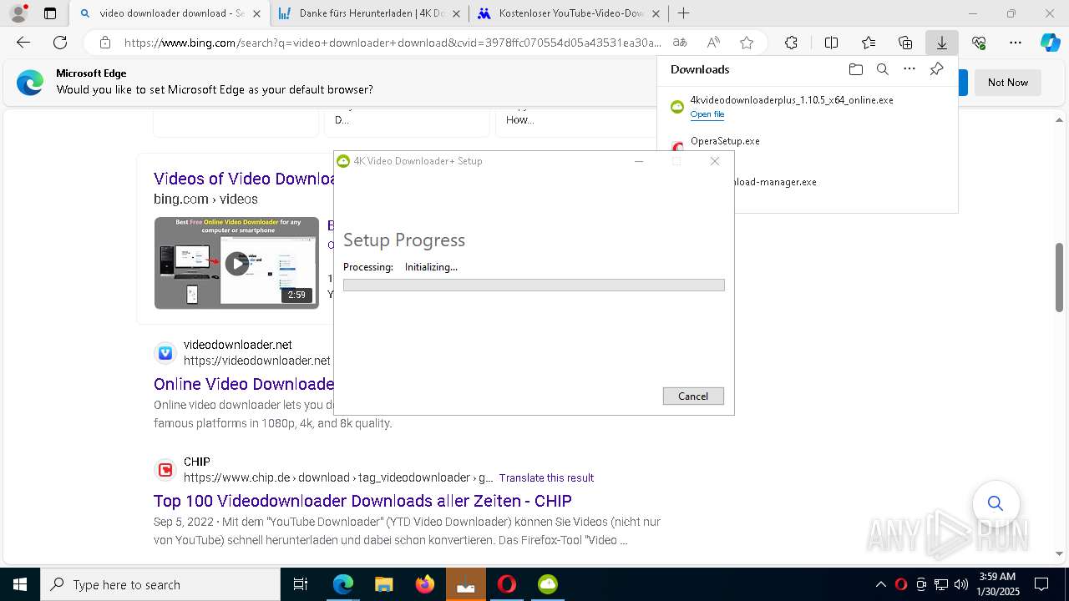Open Edge from the taskbar
The image size is (1069, 601).
(343, 584)
